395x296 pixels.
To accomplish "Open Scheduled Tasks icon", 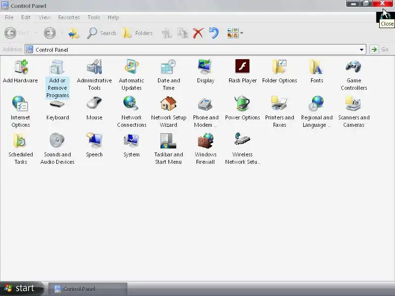I will 20,149.
